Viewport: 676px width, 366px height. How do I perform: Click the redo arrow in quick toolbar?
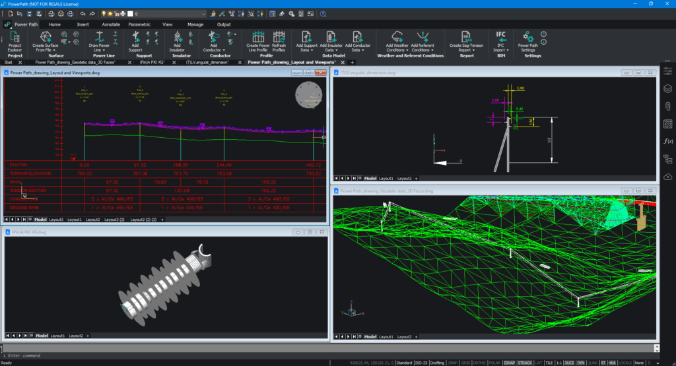pos(92,14)
